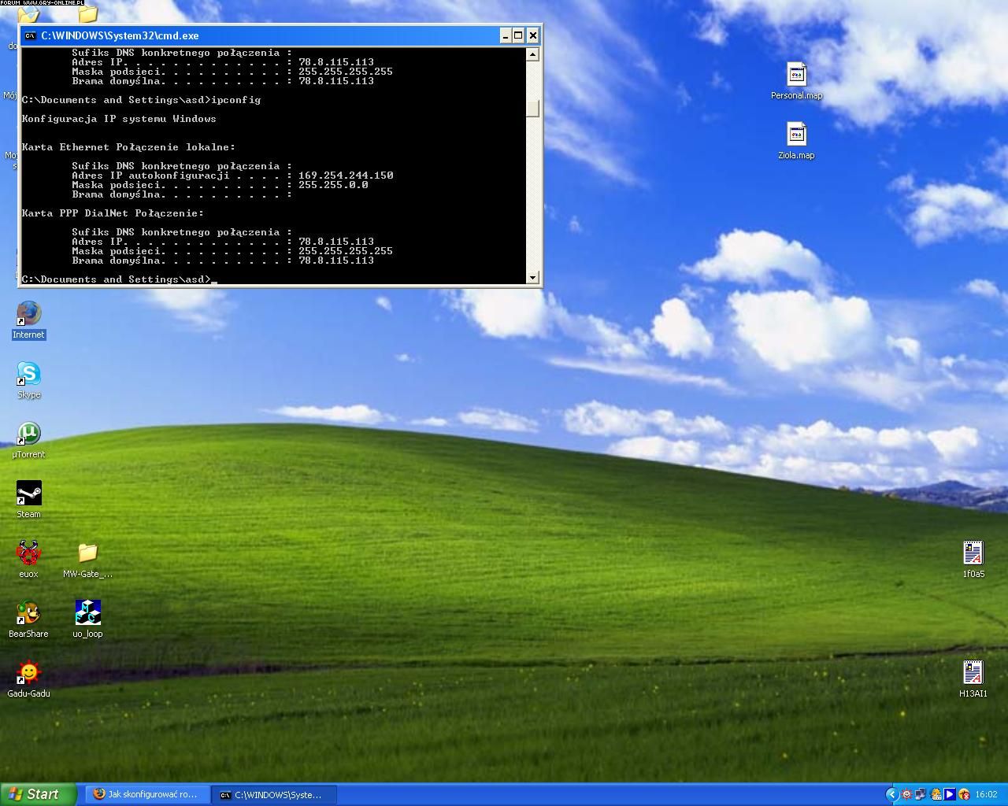Click the 'Karta Ethernet Połączenie lokalne:' line
The height and width of the screenshot is (806, 1008).
coord(128,147)
